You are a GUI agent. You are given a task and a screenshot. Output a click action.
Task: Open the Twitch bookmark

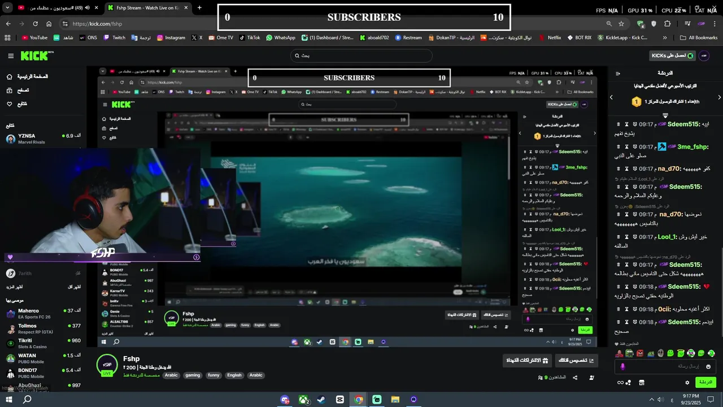point(115,38)
